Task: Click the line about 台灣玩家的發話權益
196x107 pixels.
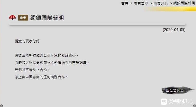Action: pyautogui.click(x=46, y=55)
